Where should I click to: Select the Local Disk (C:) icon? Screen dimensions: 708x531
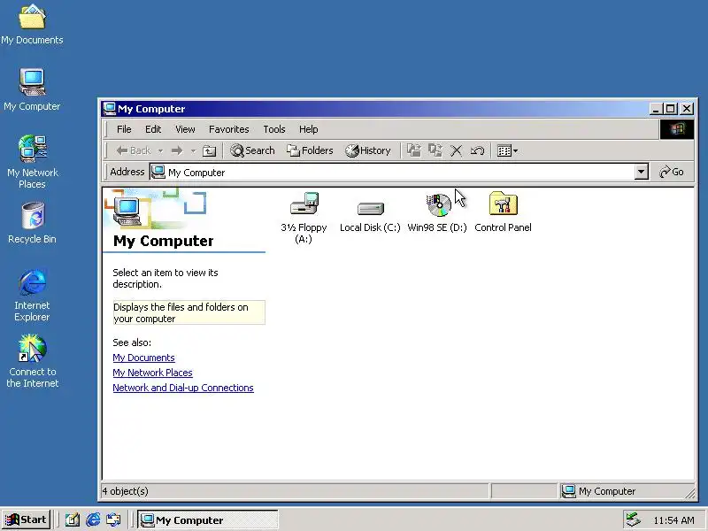(x=370, y=218)
